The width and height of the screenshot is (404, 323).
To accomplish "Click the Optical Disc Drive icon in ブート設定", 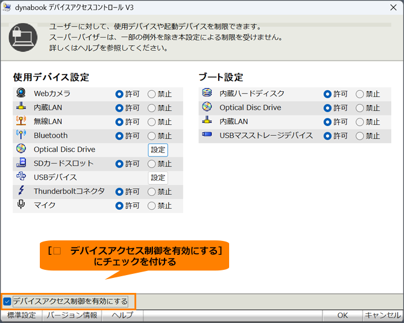I will tap(207, 106).
